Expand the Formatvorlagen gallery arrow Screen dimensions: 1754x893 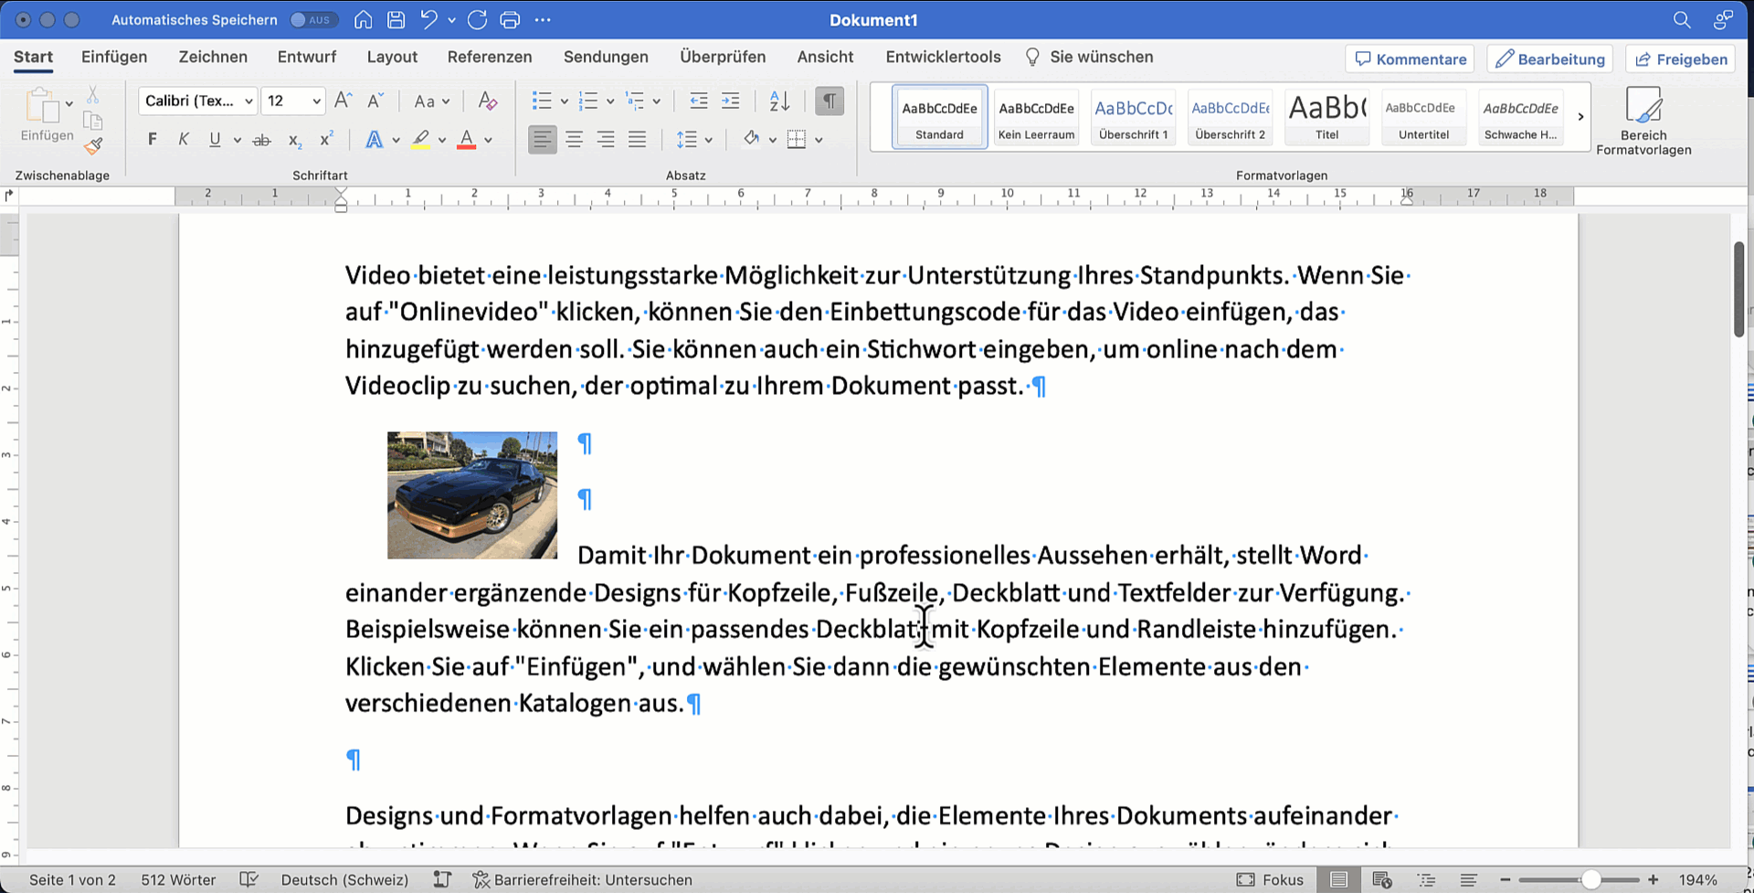pyautogui.click(x=1580, y=117)
